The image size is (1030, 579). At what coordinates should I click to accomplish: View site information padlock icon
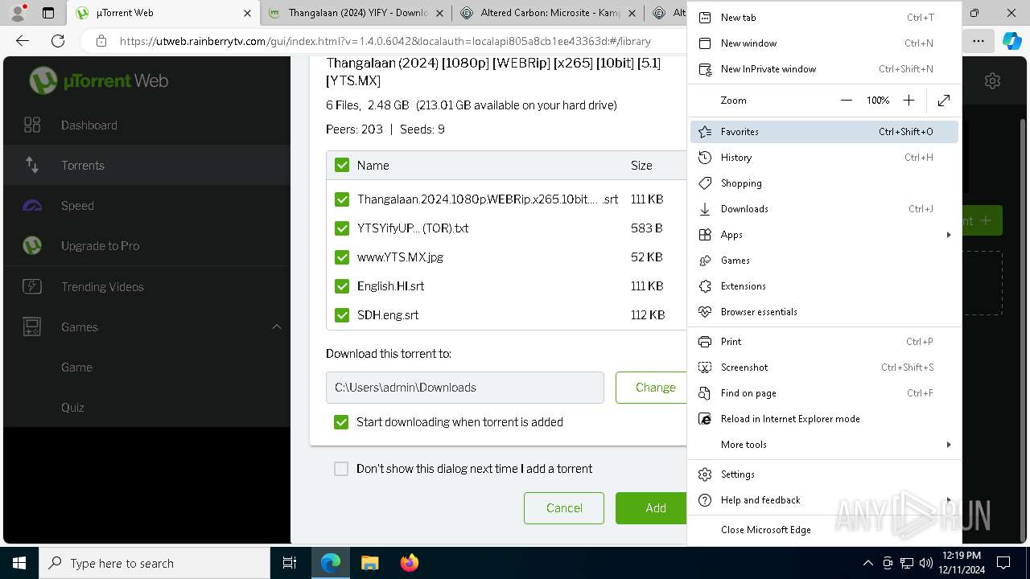coord(101,41)
